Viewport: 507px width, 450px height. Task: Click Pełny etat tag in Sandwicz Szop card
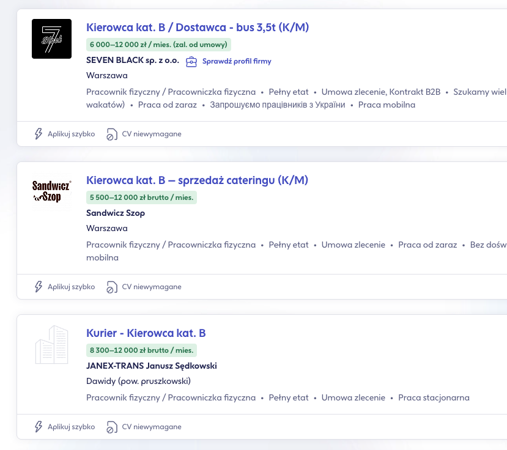289,245
